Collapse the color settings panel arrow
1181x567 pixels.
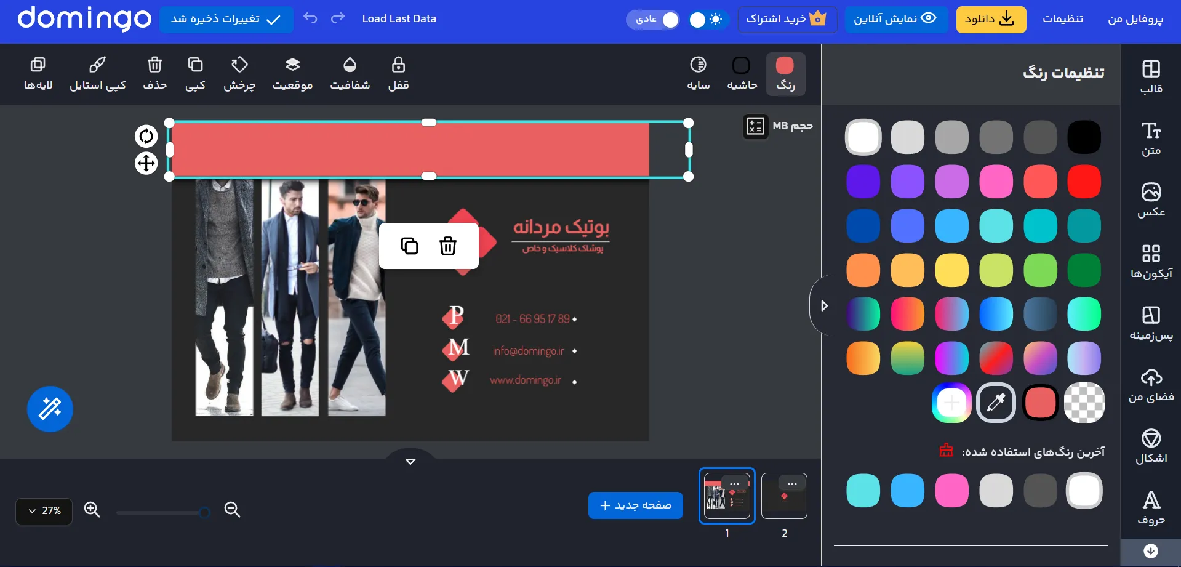pyautogui.click(x=823, y=305)
